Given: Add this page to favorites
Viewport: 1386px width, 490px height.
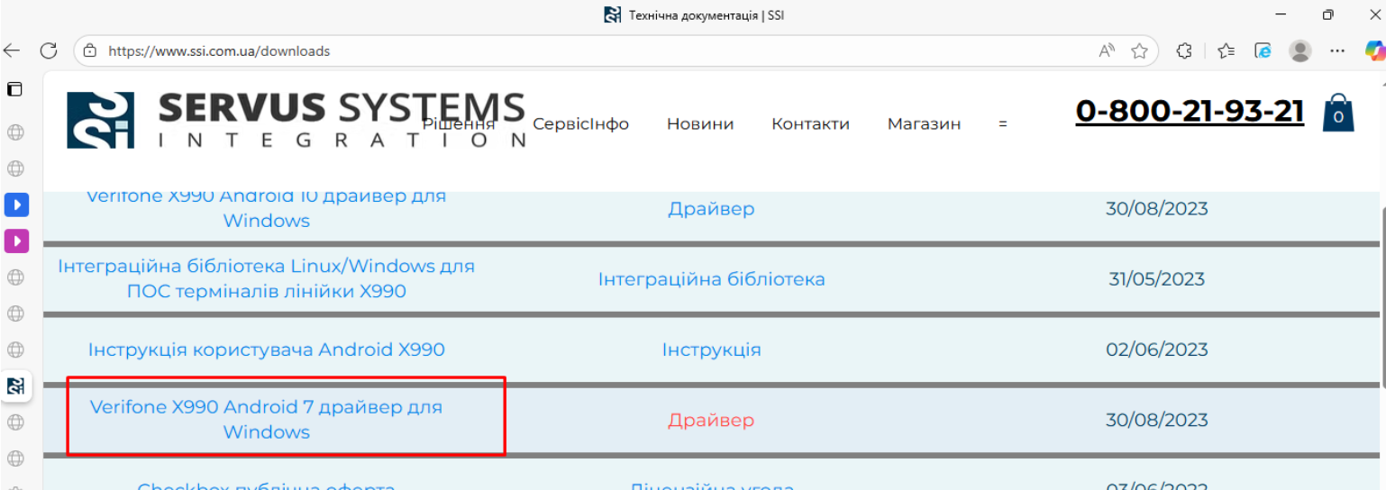Looking at the screenshot, I should click(1139, 50).
